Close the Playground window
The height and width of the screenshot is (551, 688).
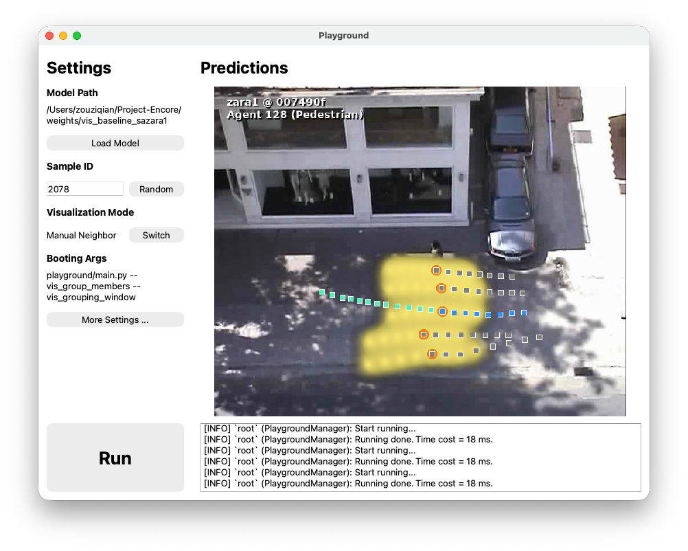click(49, 36)
